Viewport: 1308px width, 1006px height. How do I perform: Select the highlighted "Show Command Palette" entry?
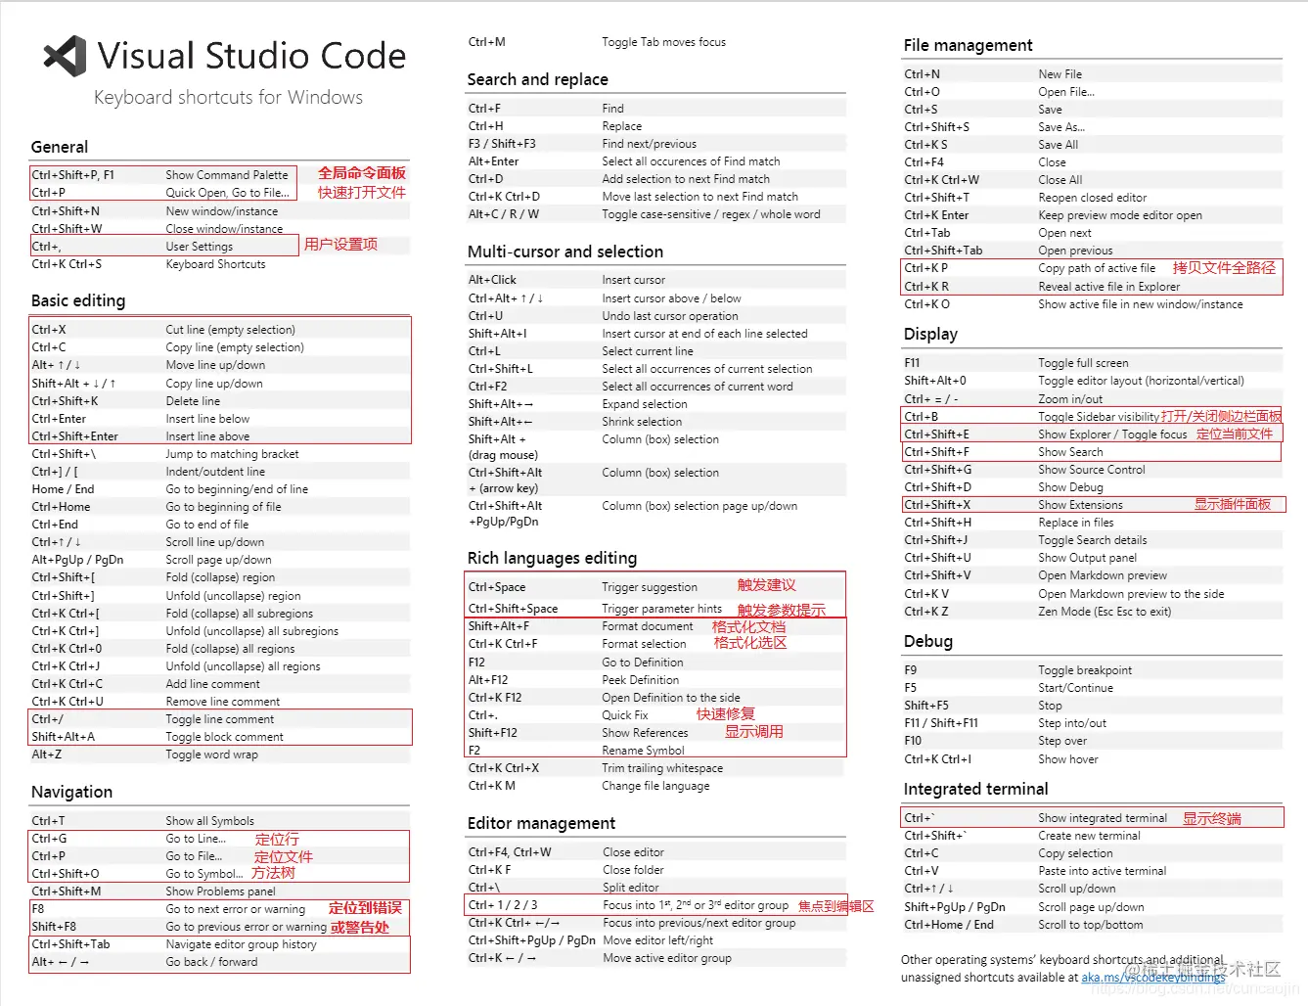tap(227, 174)
